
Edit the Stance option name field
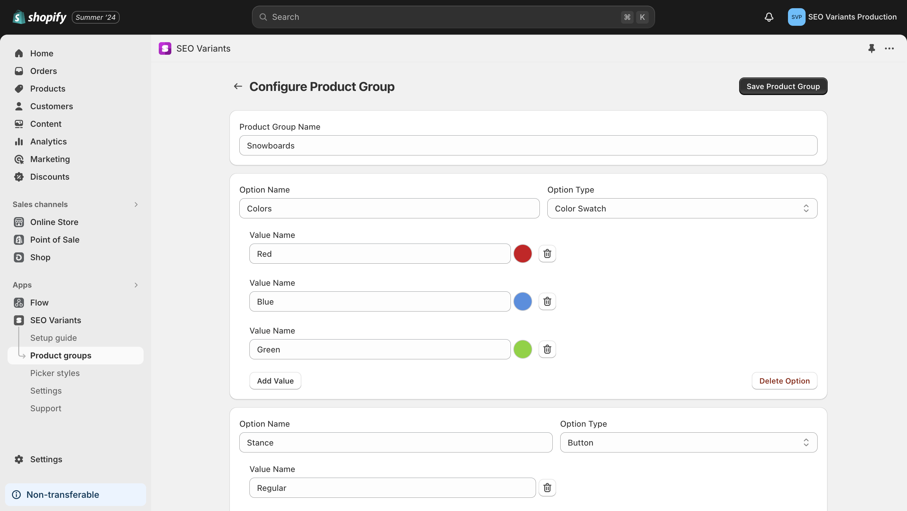396,442
